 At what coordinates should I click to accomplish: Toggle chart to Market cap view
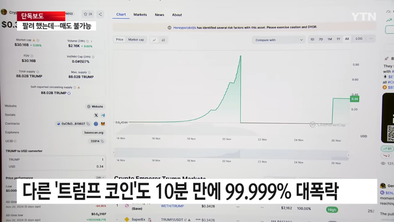136,40
